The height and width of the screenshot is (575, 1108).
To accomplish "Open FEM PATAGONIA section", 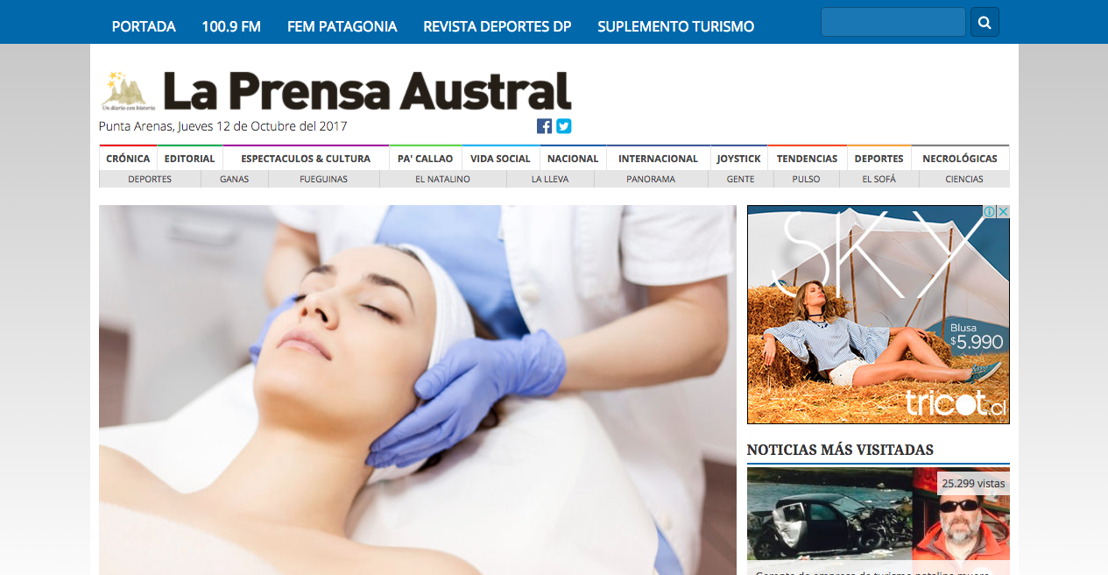I will pos(342,26).
